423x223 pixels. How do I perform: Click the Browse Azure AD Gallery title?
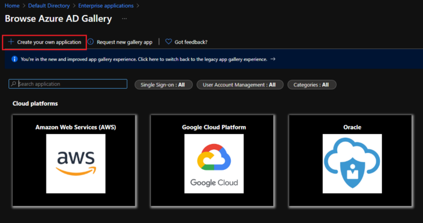pos(58,19)
